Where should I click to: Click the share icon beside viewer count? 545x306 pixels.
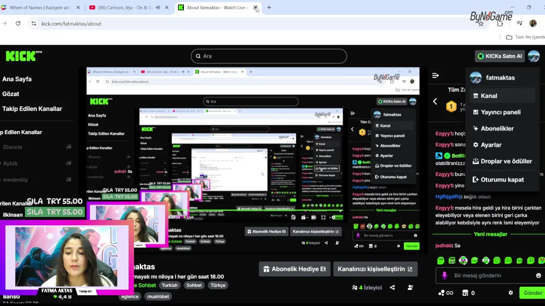[x=392, y=287]
